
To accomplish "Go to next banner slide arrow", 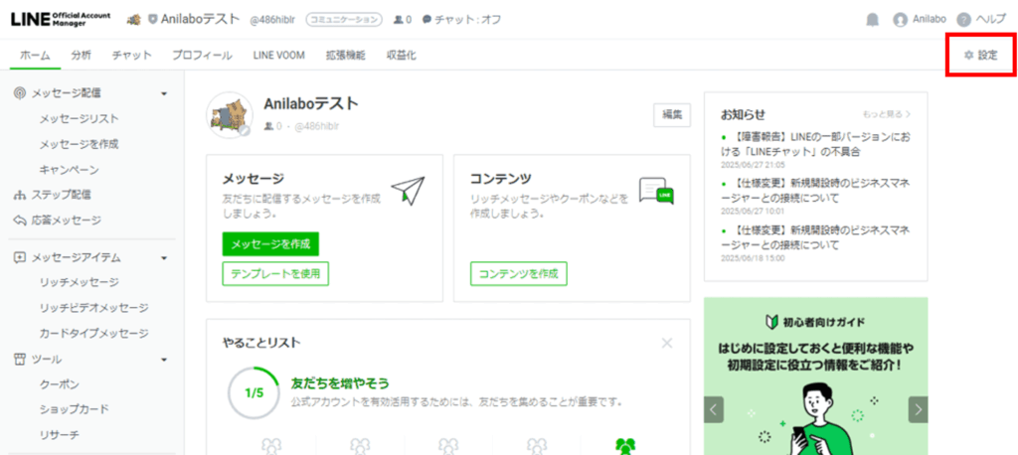I will (918, 408).
